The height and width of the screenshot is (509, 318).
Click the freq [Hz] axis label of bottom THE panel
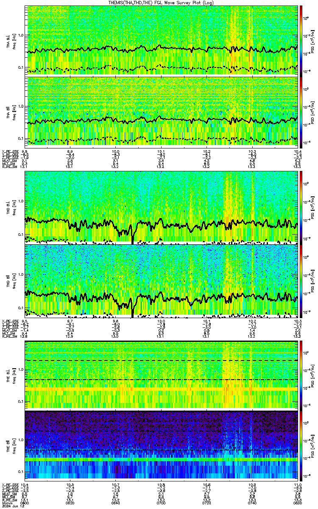pos(14,445)
